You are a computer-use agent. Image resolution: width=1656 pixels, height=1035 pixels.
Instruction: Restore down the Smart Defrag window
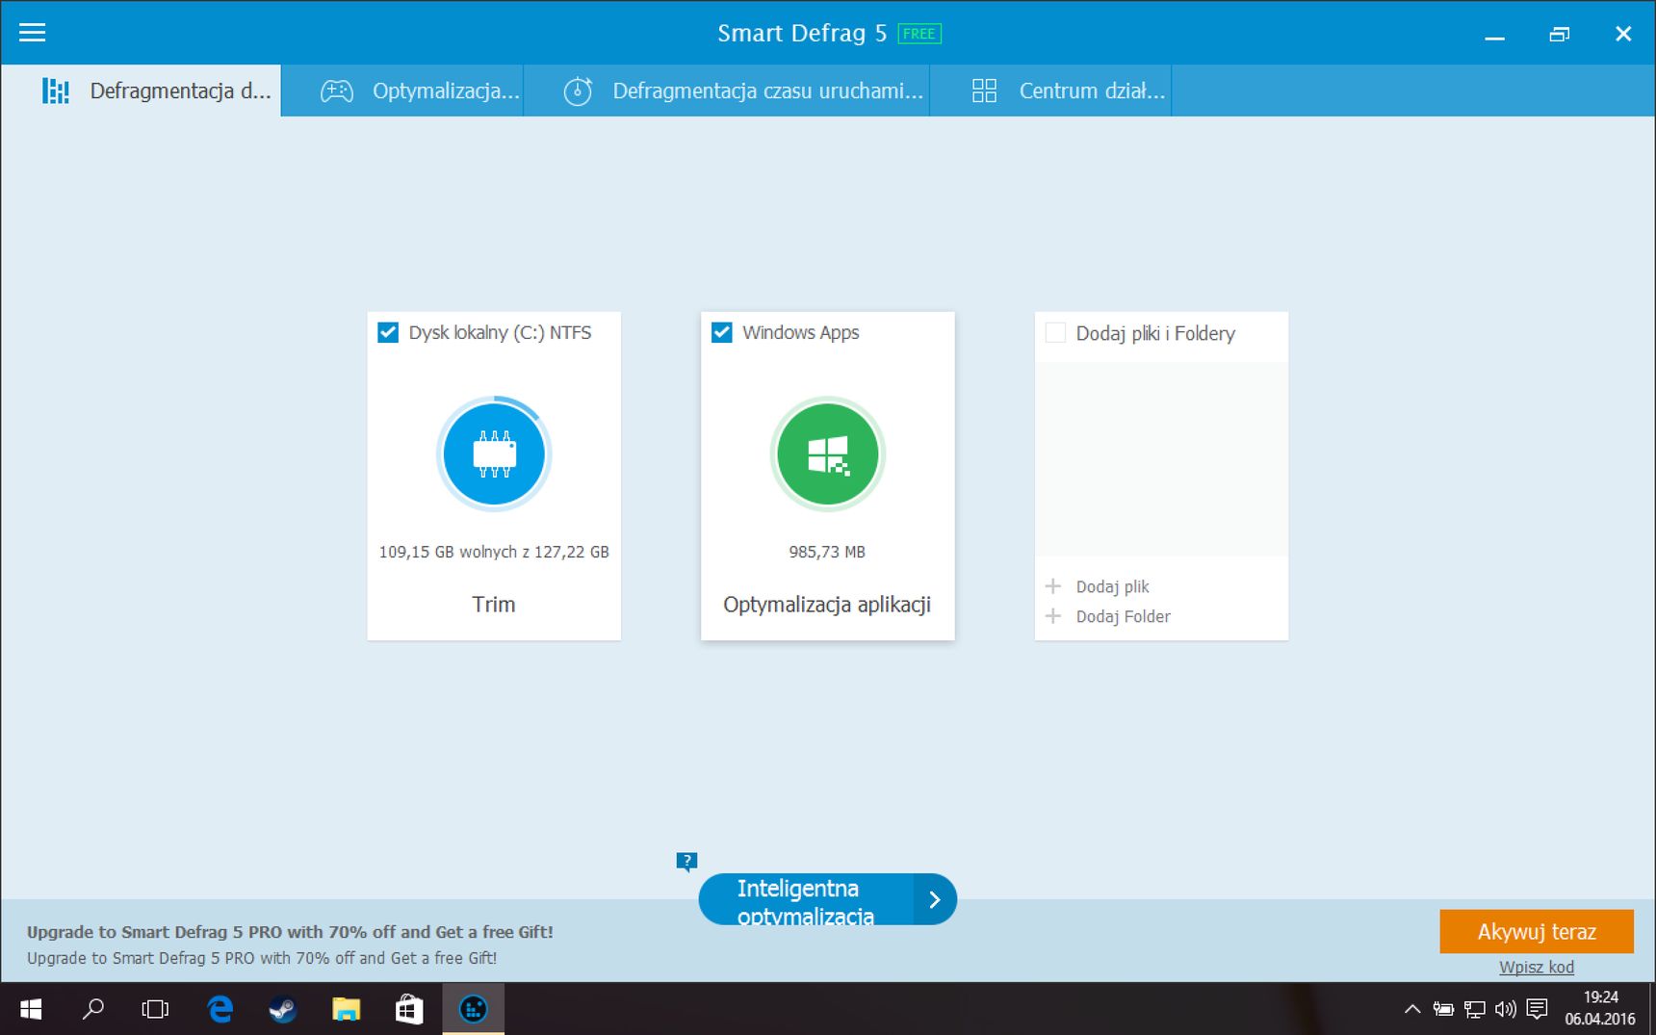[x=1560, y=34]
